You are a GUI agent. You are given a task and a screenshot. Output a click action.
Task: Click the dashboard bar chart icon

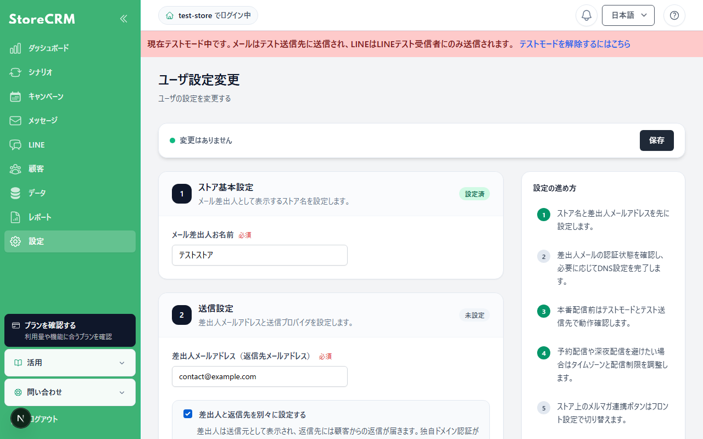[x=15, y=48]
